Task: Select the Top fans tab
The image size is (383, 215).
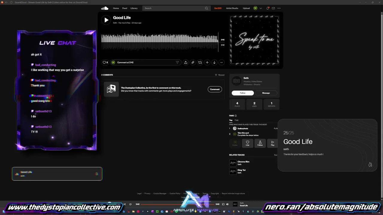Action: [x=231, y=120]
